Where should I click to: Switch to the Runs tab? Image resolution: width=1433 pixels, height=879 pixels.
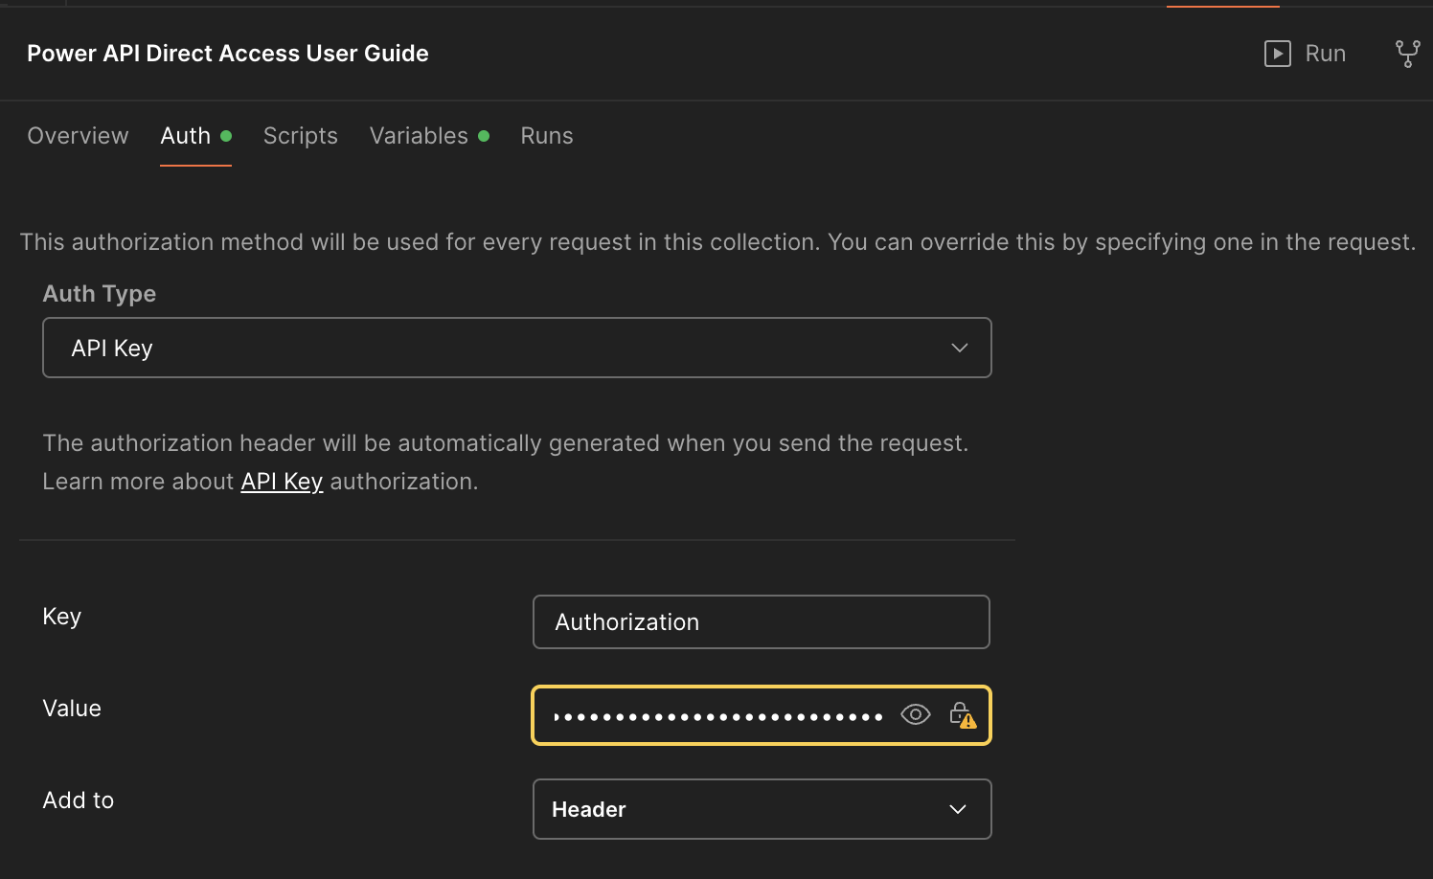(546, 135)
